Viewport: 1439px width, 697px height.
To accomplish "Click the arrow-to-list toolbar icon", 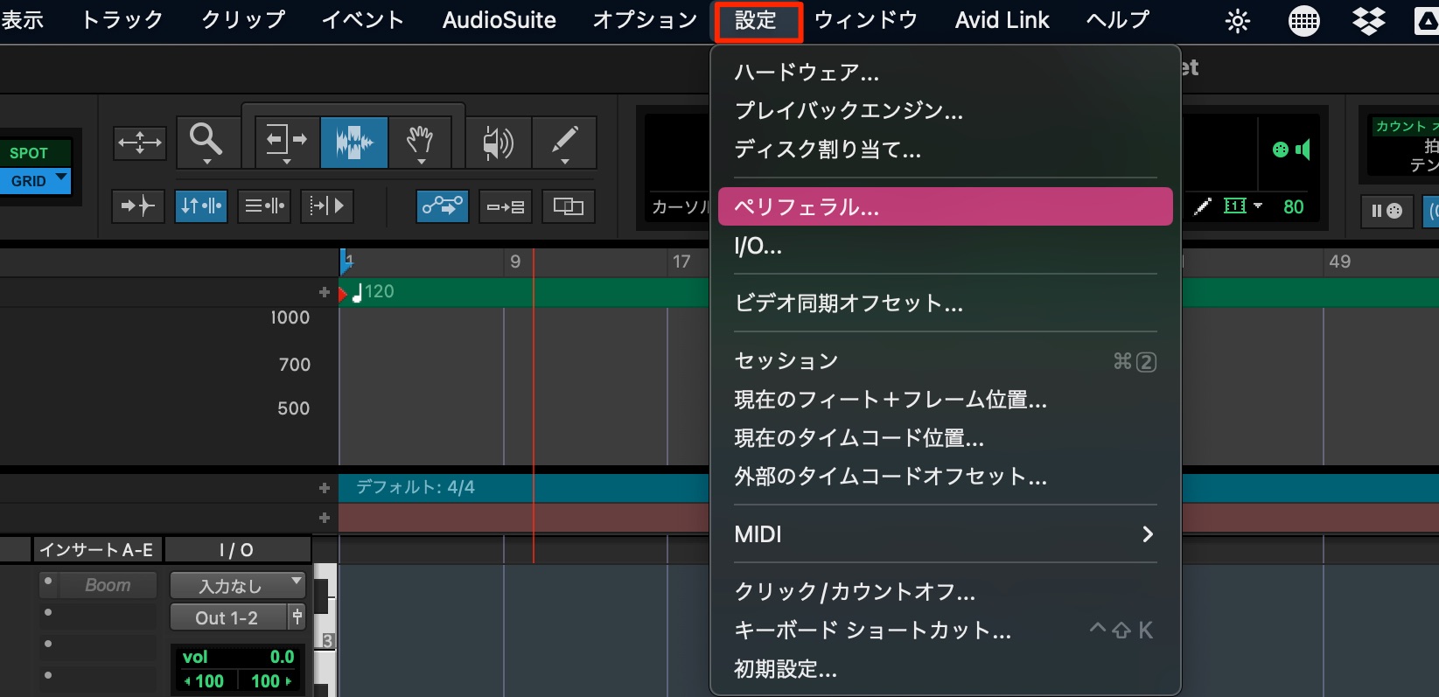I will point(506,206).
